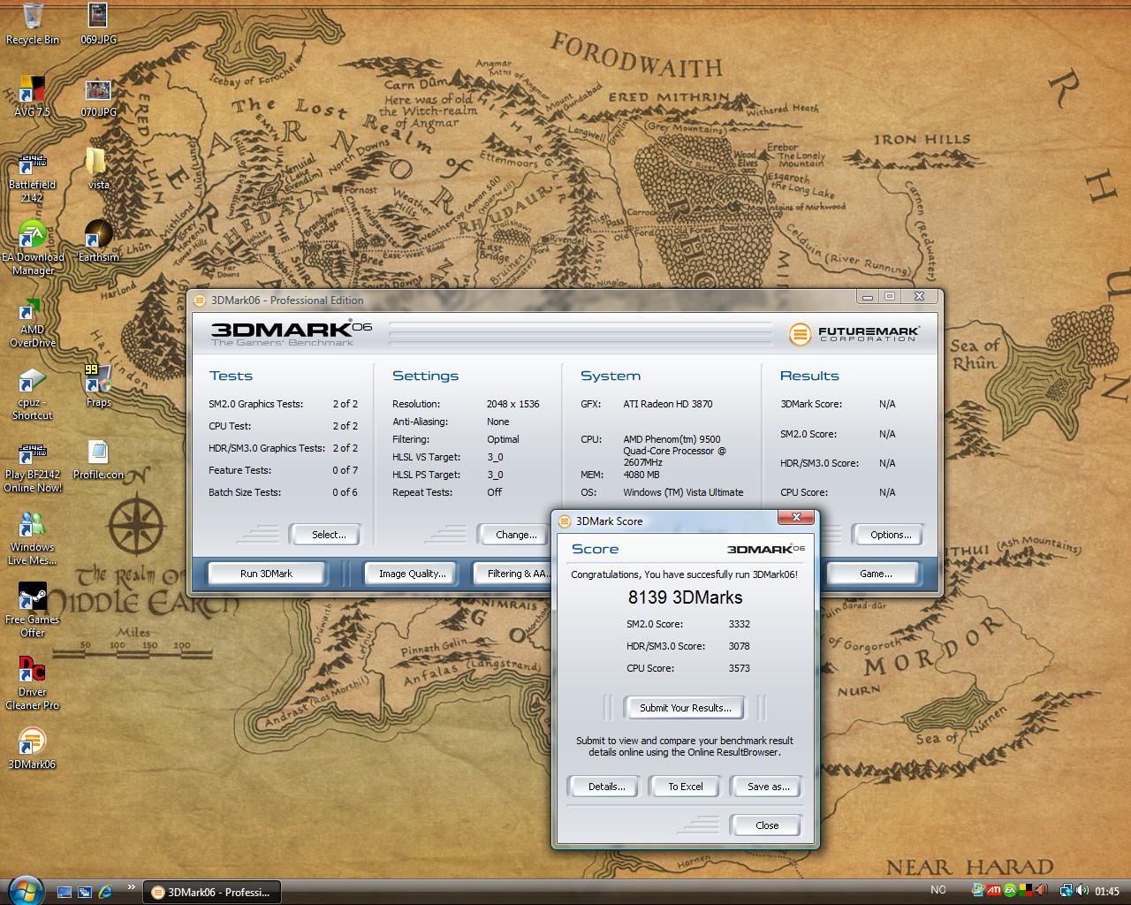Click the SM2.0 Score value 3332
Viewport: 1131px width, 905px height.
tap(739, 624)
